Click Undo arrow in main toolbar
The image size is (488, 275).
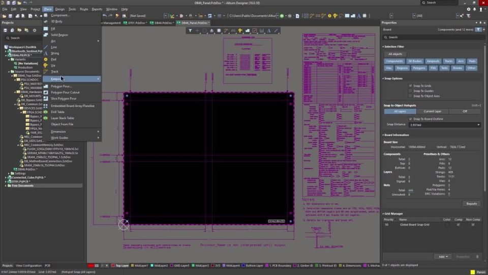(105, 16)
